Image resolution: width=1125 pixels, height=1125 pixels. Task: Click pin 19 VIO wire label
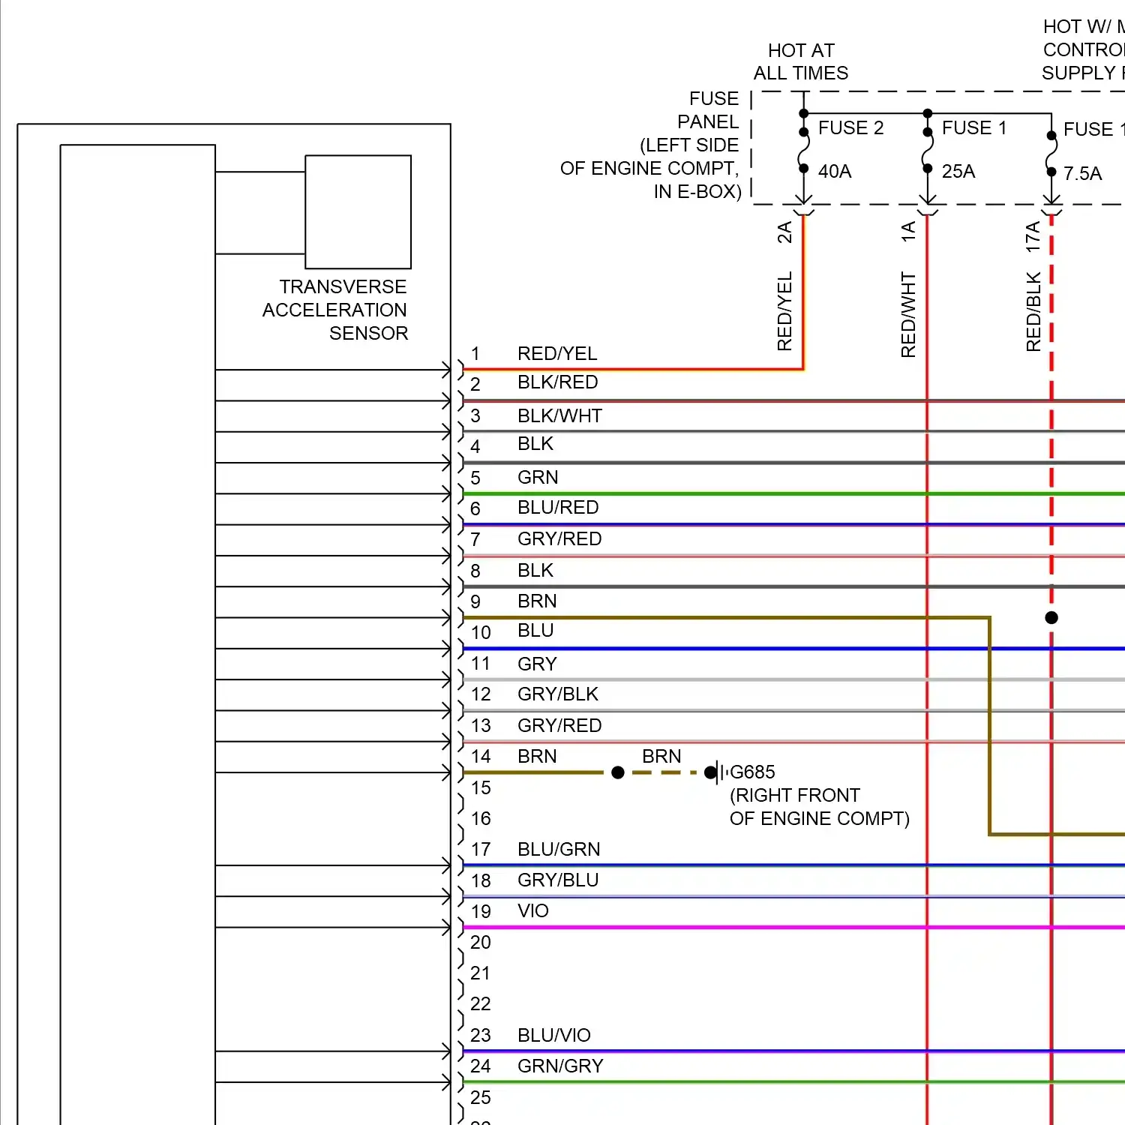533,911
